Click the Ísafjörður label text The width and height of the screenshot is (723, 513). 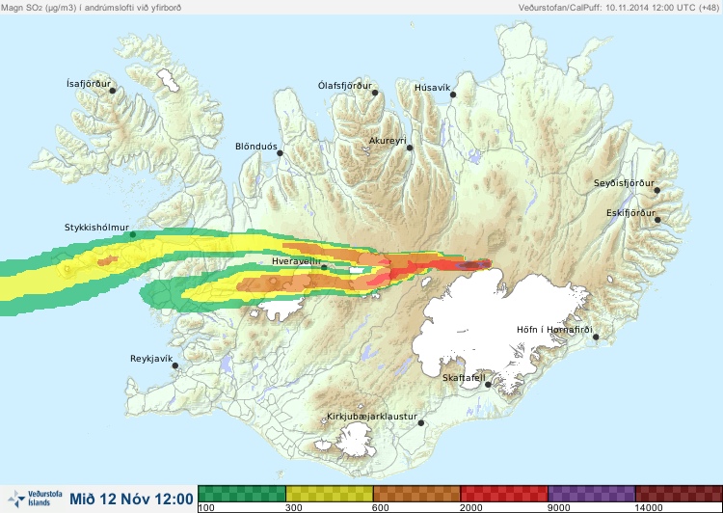click(x=89, y=84)
